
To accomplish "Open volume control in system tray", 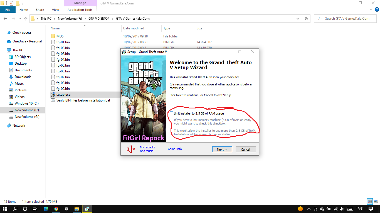I will (342, 209).
